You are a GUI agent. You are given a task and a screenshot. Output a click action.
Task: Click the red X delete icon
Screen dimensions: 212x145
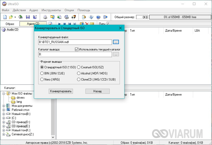click(87, 24)
